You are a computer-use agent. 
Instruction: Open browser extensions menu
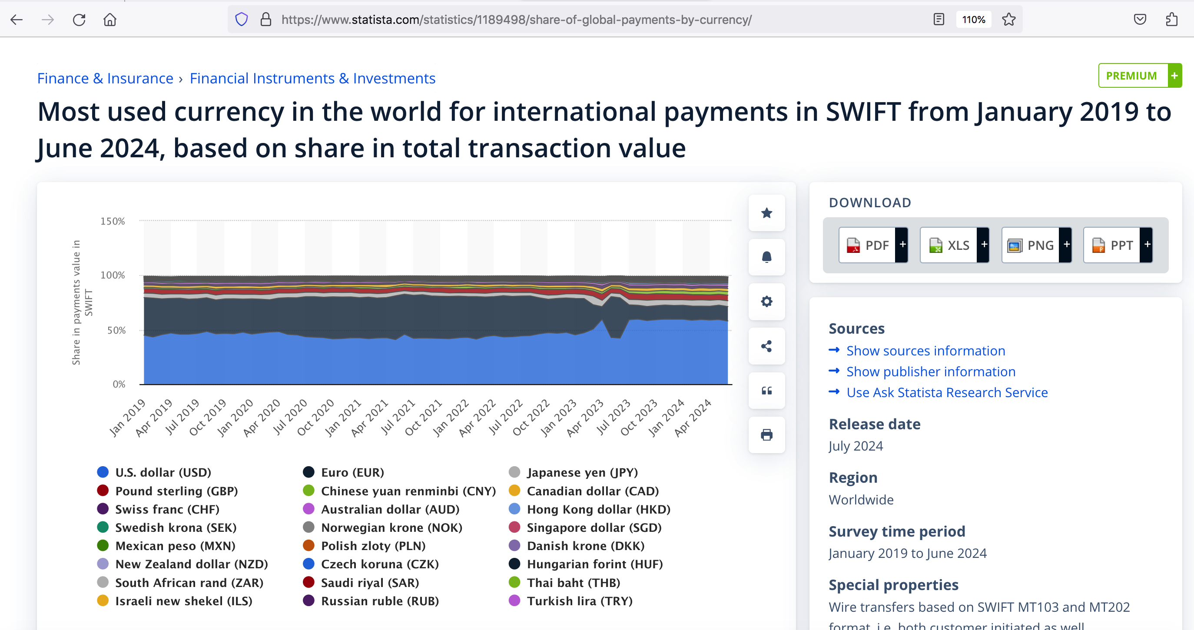point(1171,20)
